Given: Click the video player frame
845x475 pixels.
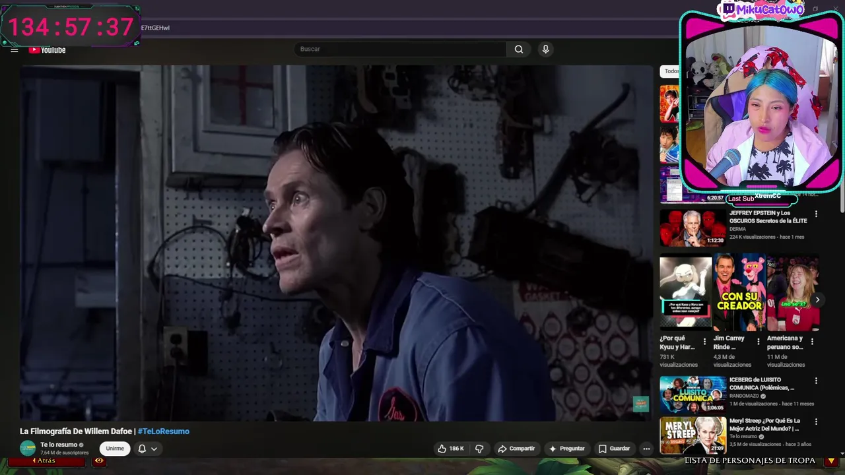Looking at the screenshot, I should (x=336, y=243).
